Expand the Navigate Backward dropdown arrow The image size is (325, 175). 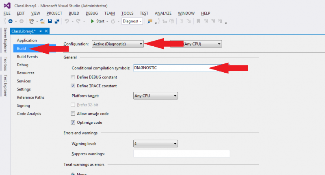pyautogui.click(x=16, y=22)
